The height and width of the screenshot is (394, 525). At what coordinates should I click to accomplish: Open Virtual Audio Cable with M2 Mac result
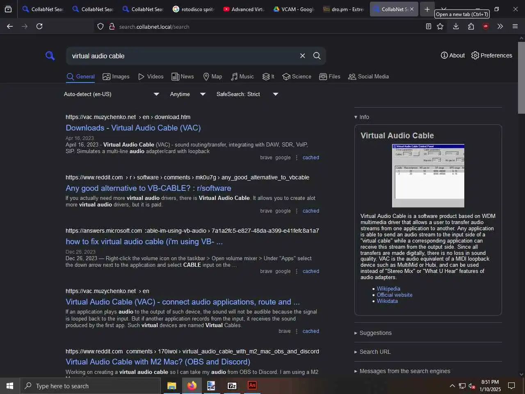pyautogui.click(x=158, y=362)
